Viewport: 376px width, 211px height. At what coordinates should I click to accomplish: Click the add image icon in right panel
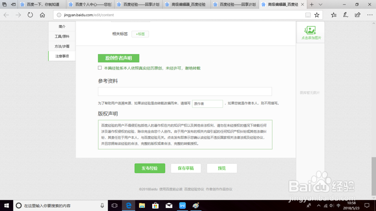pyautogui.click(x=310, y=30)
